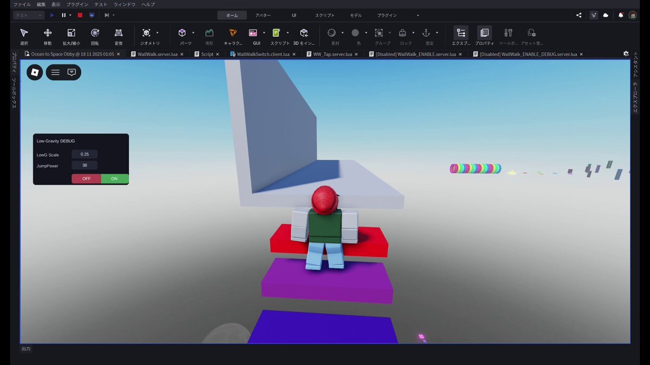Click the Share icon button

click(x=579, y=15)
